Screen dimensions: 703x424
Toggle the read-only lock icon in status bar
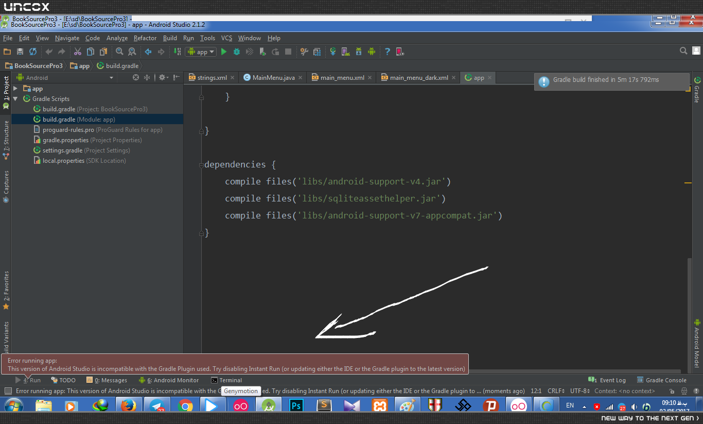click(672, 391)
